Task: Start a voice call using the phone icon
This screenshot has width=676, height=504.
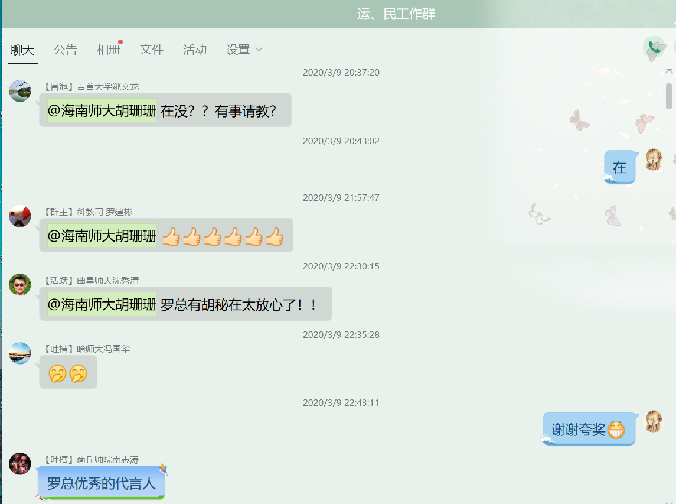Action: pyautogui.click(x=654, y=47)
